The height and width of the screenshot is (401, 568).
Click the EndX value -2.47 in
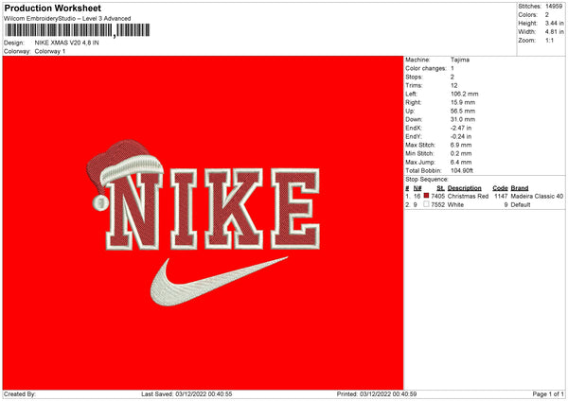pyautogui.click(x=461, y=128)
